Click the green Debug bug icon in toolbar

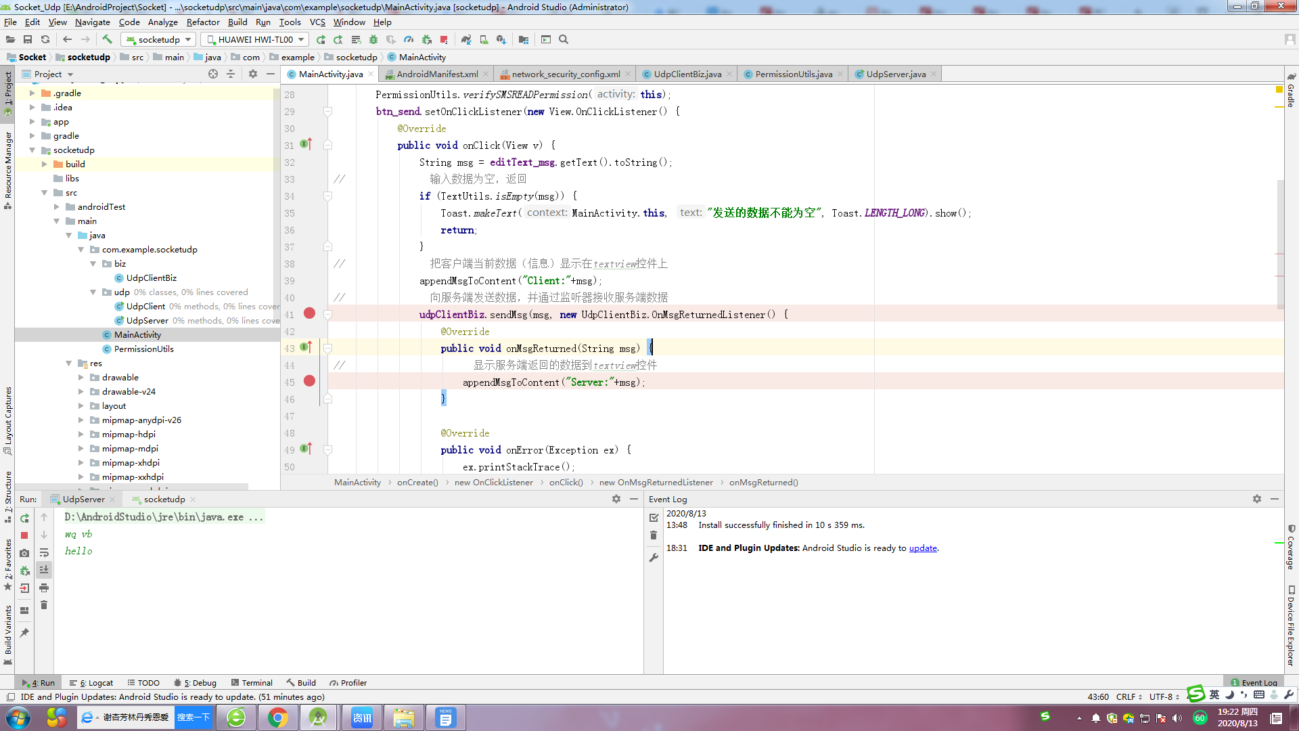click(373, 39)
